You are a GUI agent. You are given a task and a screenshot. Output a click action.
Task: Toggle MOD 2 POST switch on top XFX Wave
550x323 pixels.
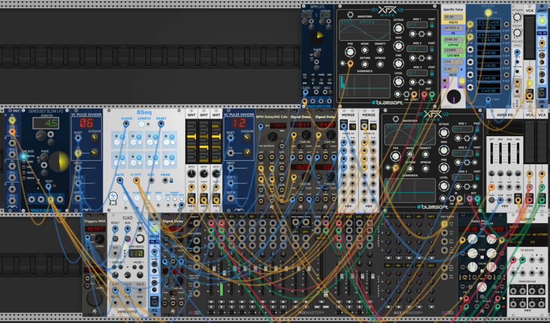tap(432, 49)
